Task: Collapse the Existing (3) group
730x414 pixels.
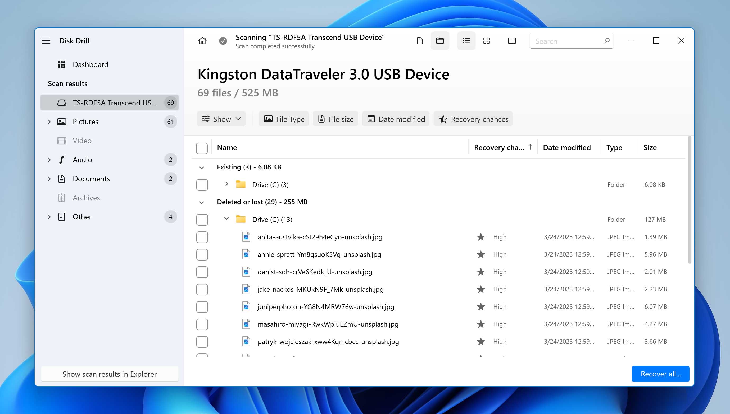Action: (x=202, y=168)
